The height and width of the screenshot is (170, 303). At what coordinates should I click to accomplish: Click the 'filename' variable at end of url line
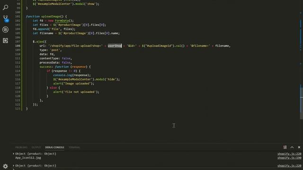coord(222,46)
